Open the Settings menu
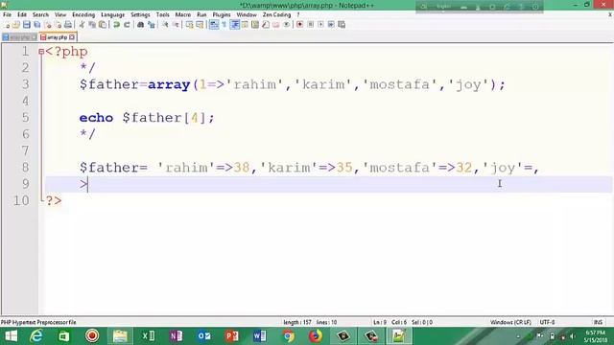This screenshot has width=614, height=345. click(140, 14)
